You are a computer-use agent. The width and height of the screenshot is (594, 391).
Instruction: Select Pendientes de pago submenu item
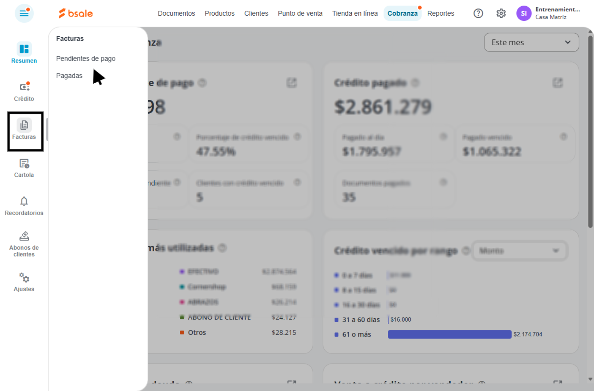(86, 58)
